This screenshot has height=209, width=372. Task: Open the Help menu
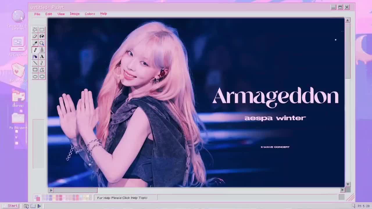point(103,14)
